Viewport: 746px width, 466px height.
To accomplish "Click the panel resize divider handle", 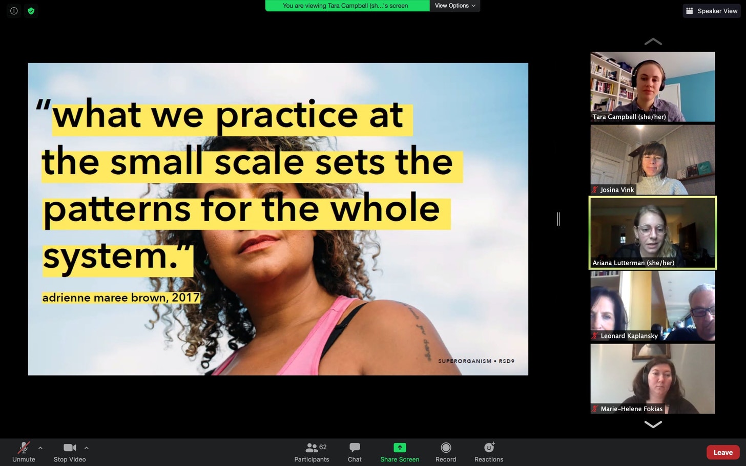I will click(558, 219).
